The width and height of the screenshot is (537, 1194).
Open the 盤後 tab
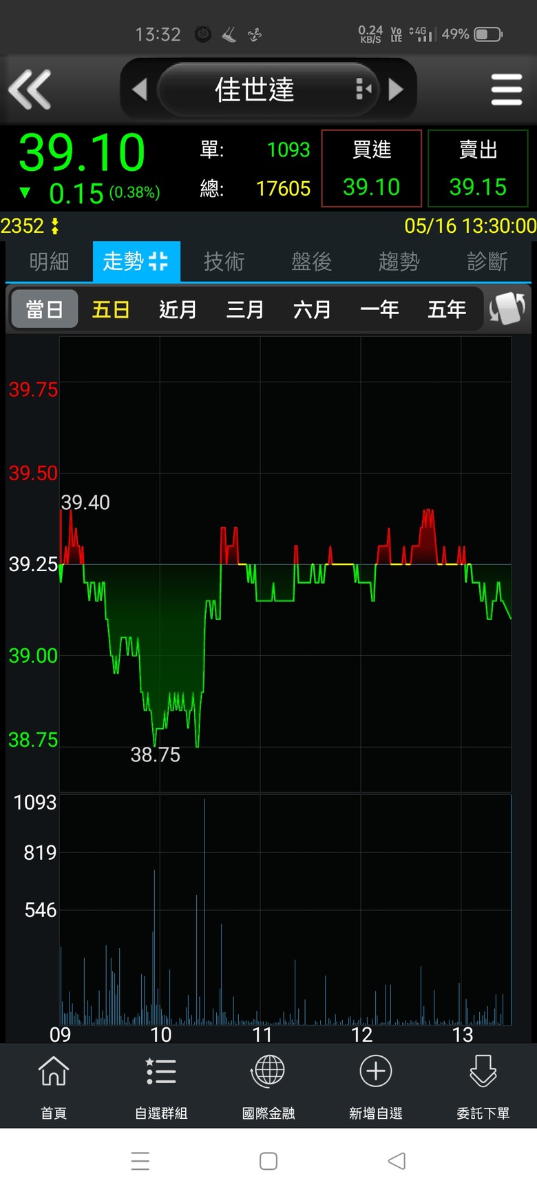(311, 262)
